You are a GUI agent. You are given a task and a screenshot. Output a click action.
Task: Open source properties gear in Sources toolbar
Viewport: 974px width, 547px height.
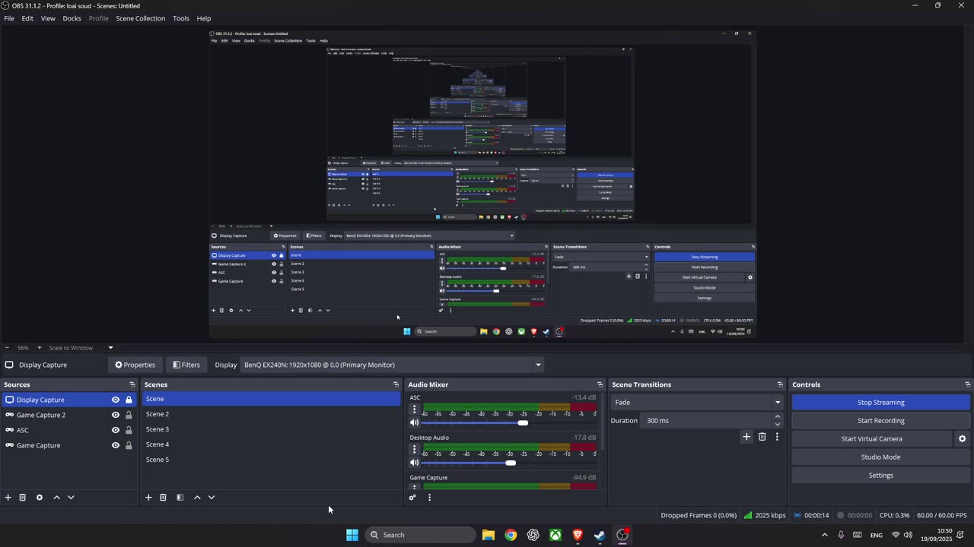point(40,498)
